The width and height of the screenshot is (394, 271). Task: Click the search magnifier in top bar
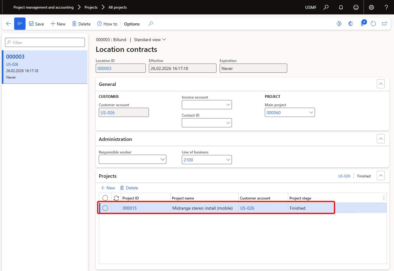coord(326,7)
